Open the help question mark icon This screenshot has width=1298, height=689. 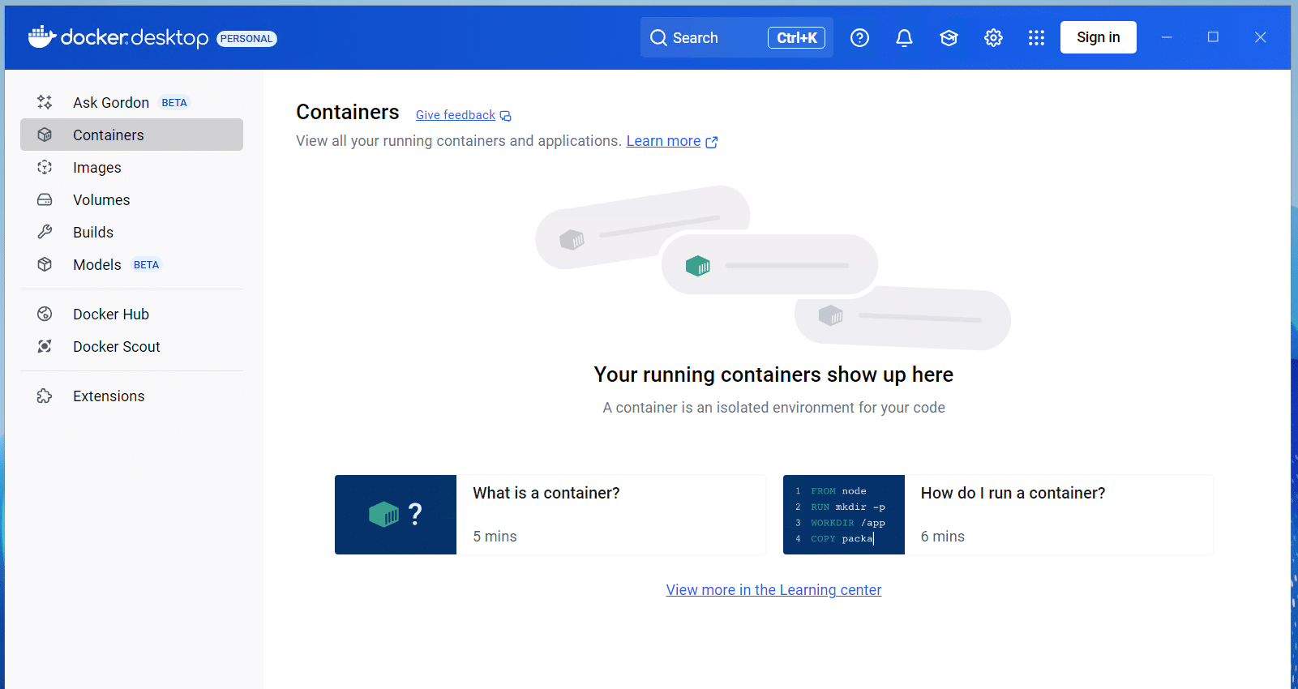pyautogui.click(x=859, y=38)
